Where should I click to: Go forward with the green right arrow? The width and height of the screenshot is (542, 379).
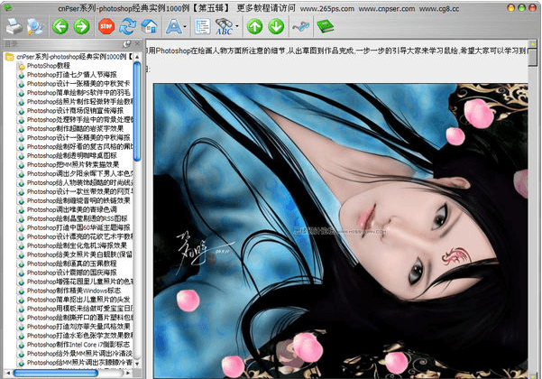point(81,27)
